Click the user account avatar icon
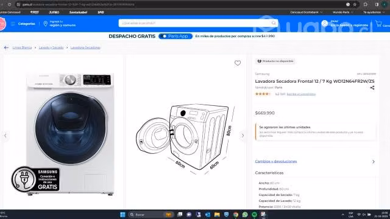Viewport: 390px width, 219px height. [324, 23]
